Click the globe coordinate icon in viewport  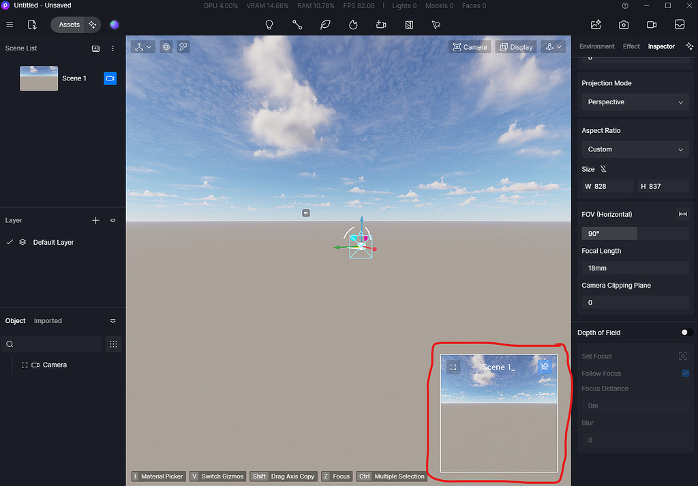pos(166,47)
